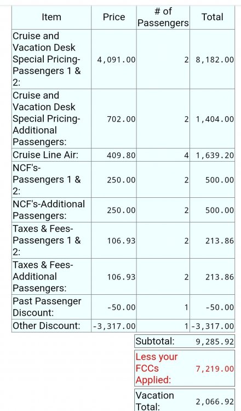
Task: Click the 9,285.92 subtotal amount
Action: (x=215, y=341)
